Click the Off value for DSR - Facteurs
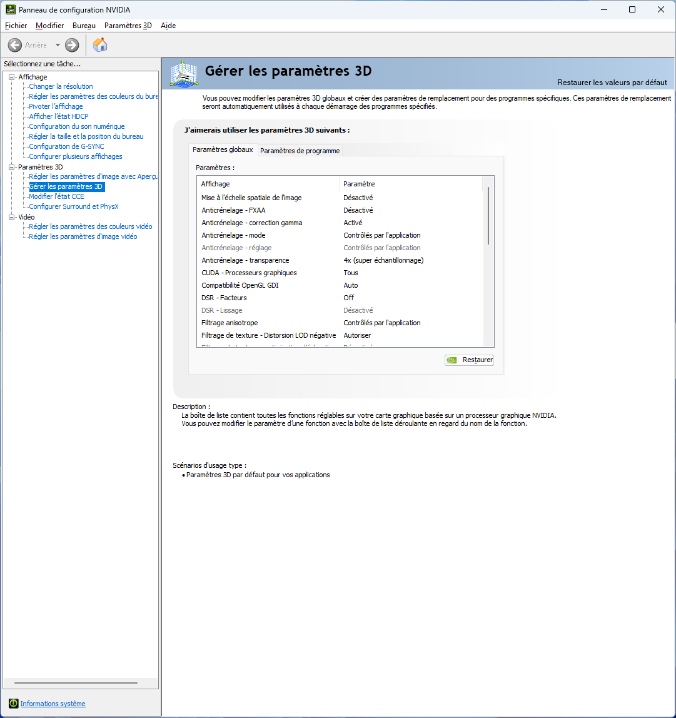This screenshot has height=718, width=676. (x=348, y=298)
